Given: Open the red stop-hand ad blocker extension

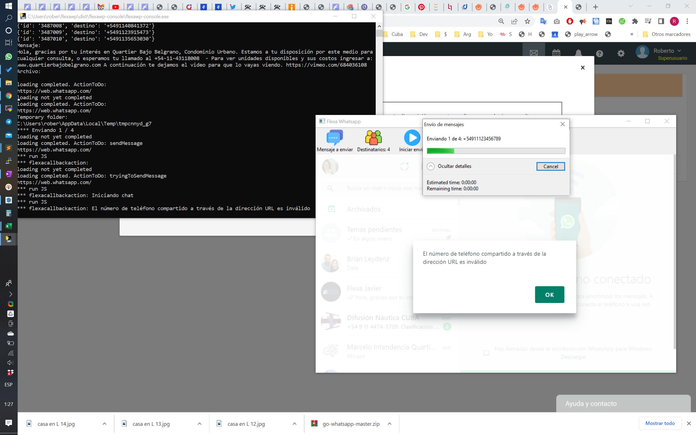Looking at the screenshot, I should click(570, 21).
